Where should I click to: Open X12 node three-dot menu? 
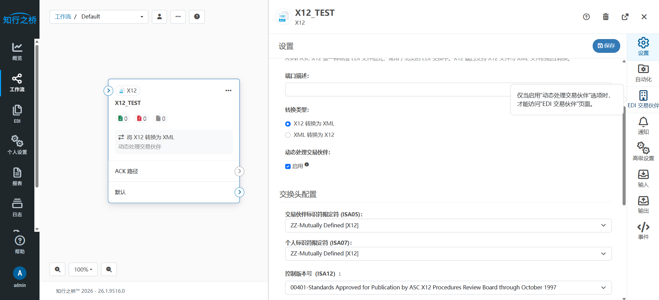point(228,91)
